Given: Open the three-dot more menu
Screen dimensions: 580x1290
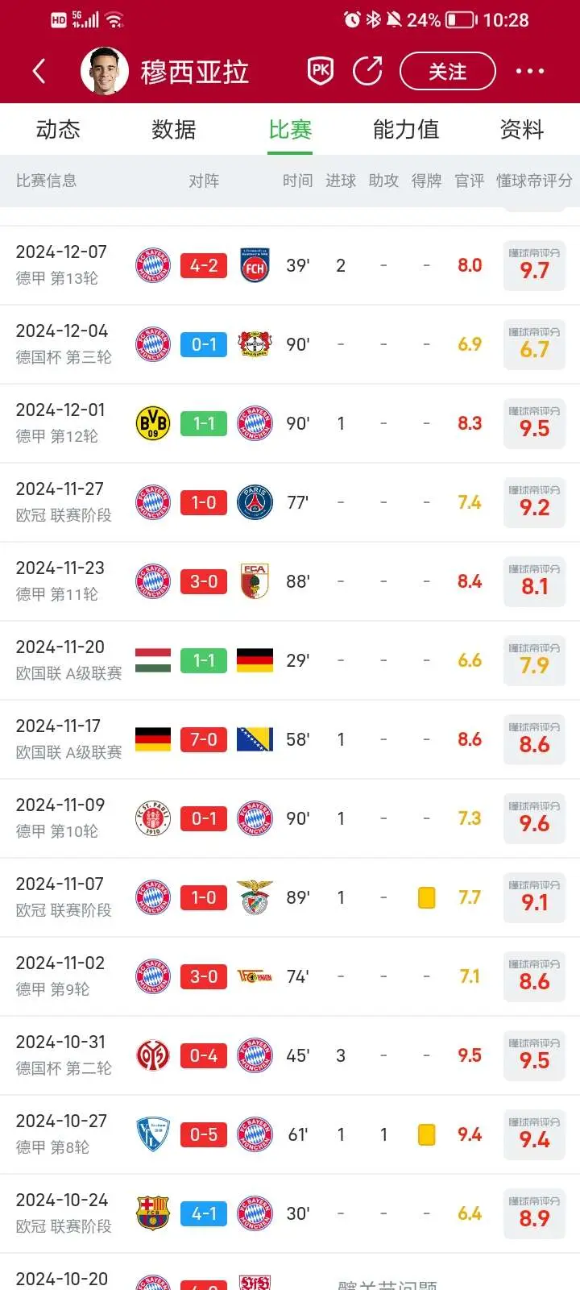Looking at the screenshot, I should [529, 71].
